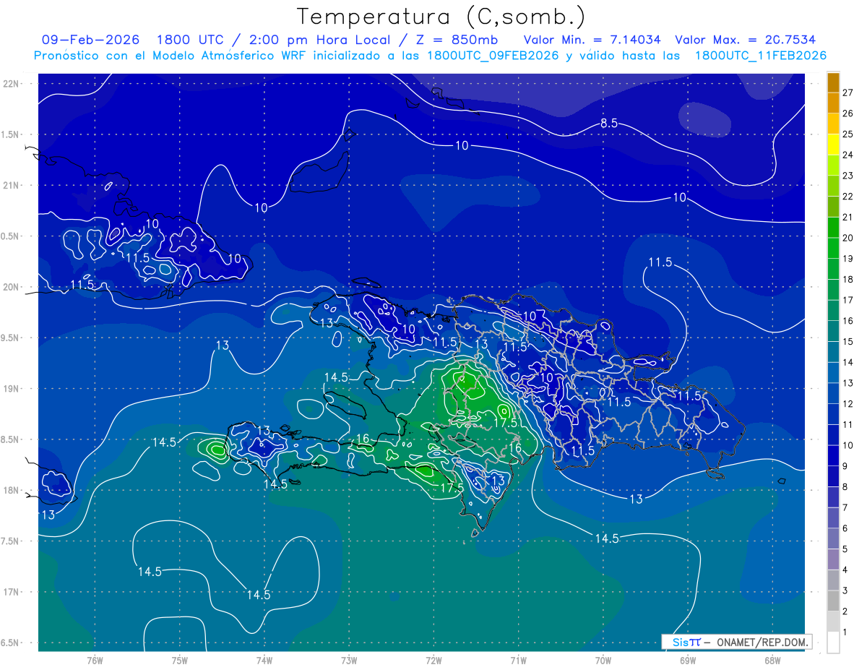Click "1800 UTC / 2:00 pm Hora Local" text
Screen dimensions: 867x670
[x=275, y=39]
